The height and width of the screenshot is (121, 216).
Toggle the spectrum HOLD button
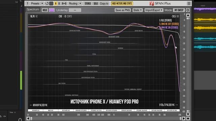[x=45, y=10]
